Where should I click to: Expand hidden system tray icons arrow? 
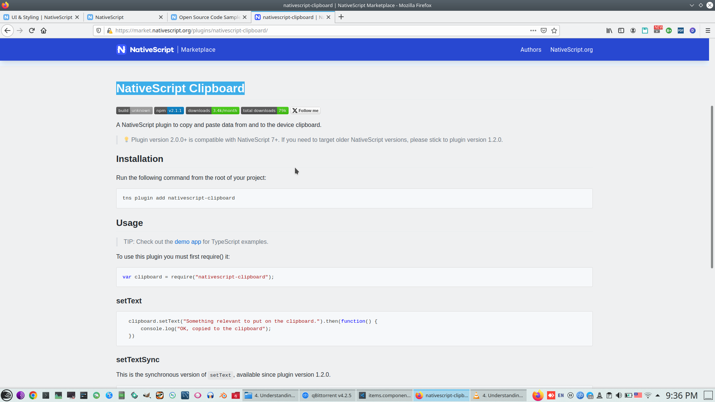click(x=658, y=395)
